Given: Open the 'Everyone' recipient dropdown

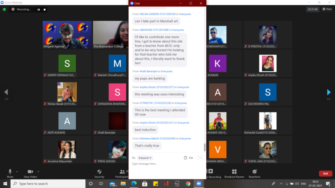Looking at the screenshot, I should tap(145, 158).
